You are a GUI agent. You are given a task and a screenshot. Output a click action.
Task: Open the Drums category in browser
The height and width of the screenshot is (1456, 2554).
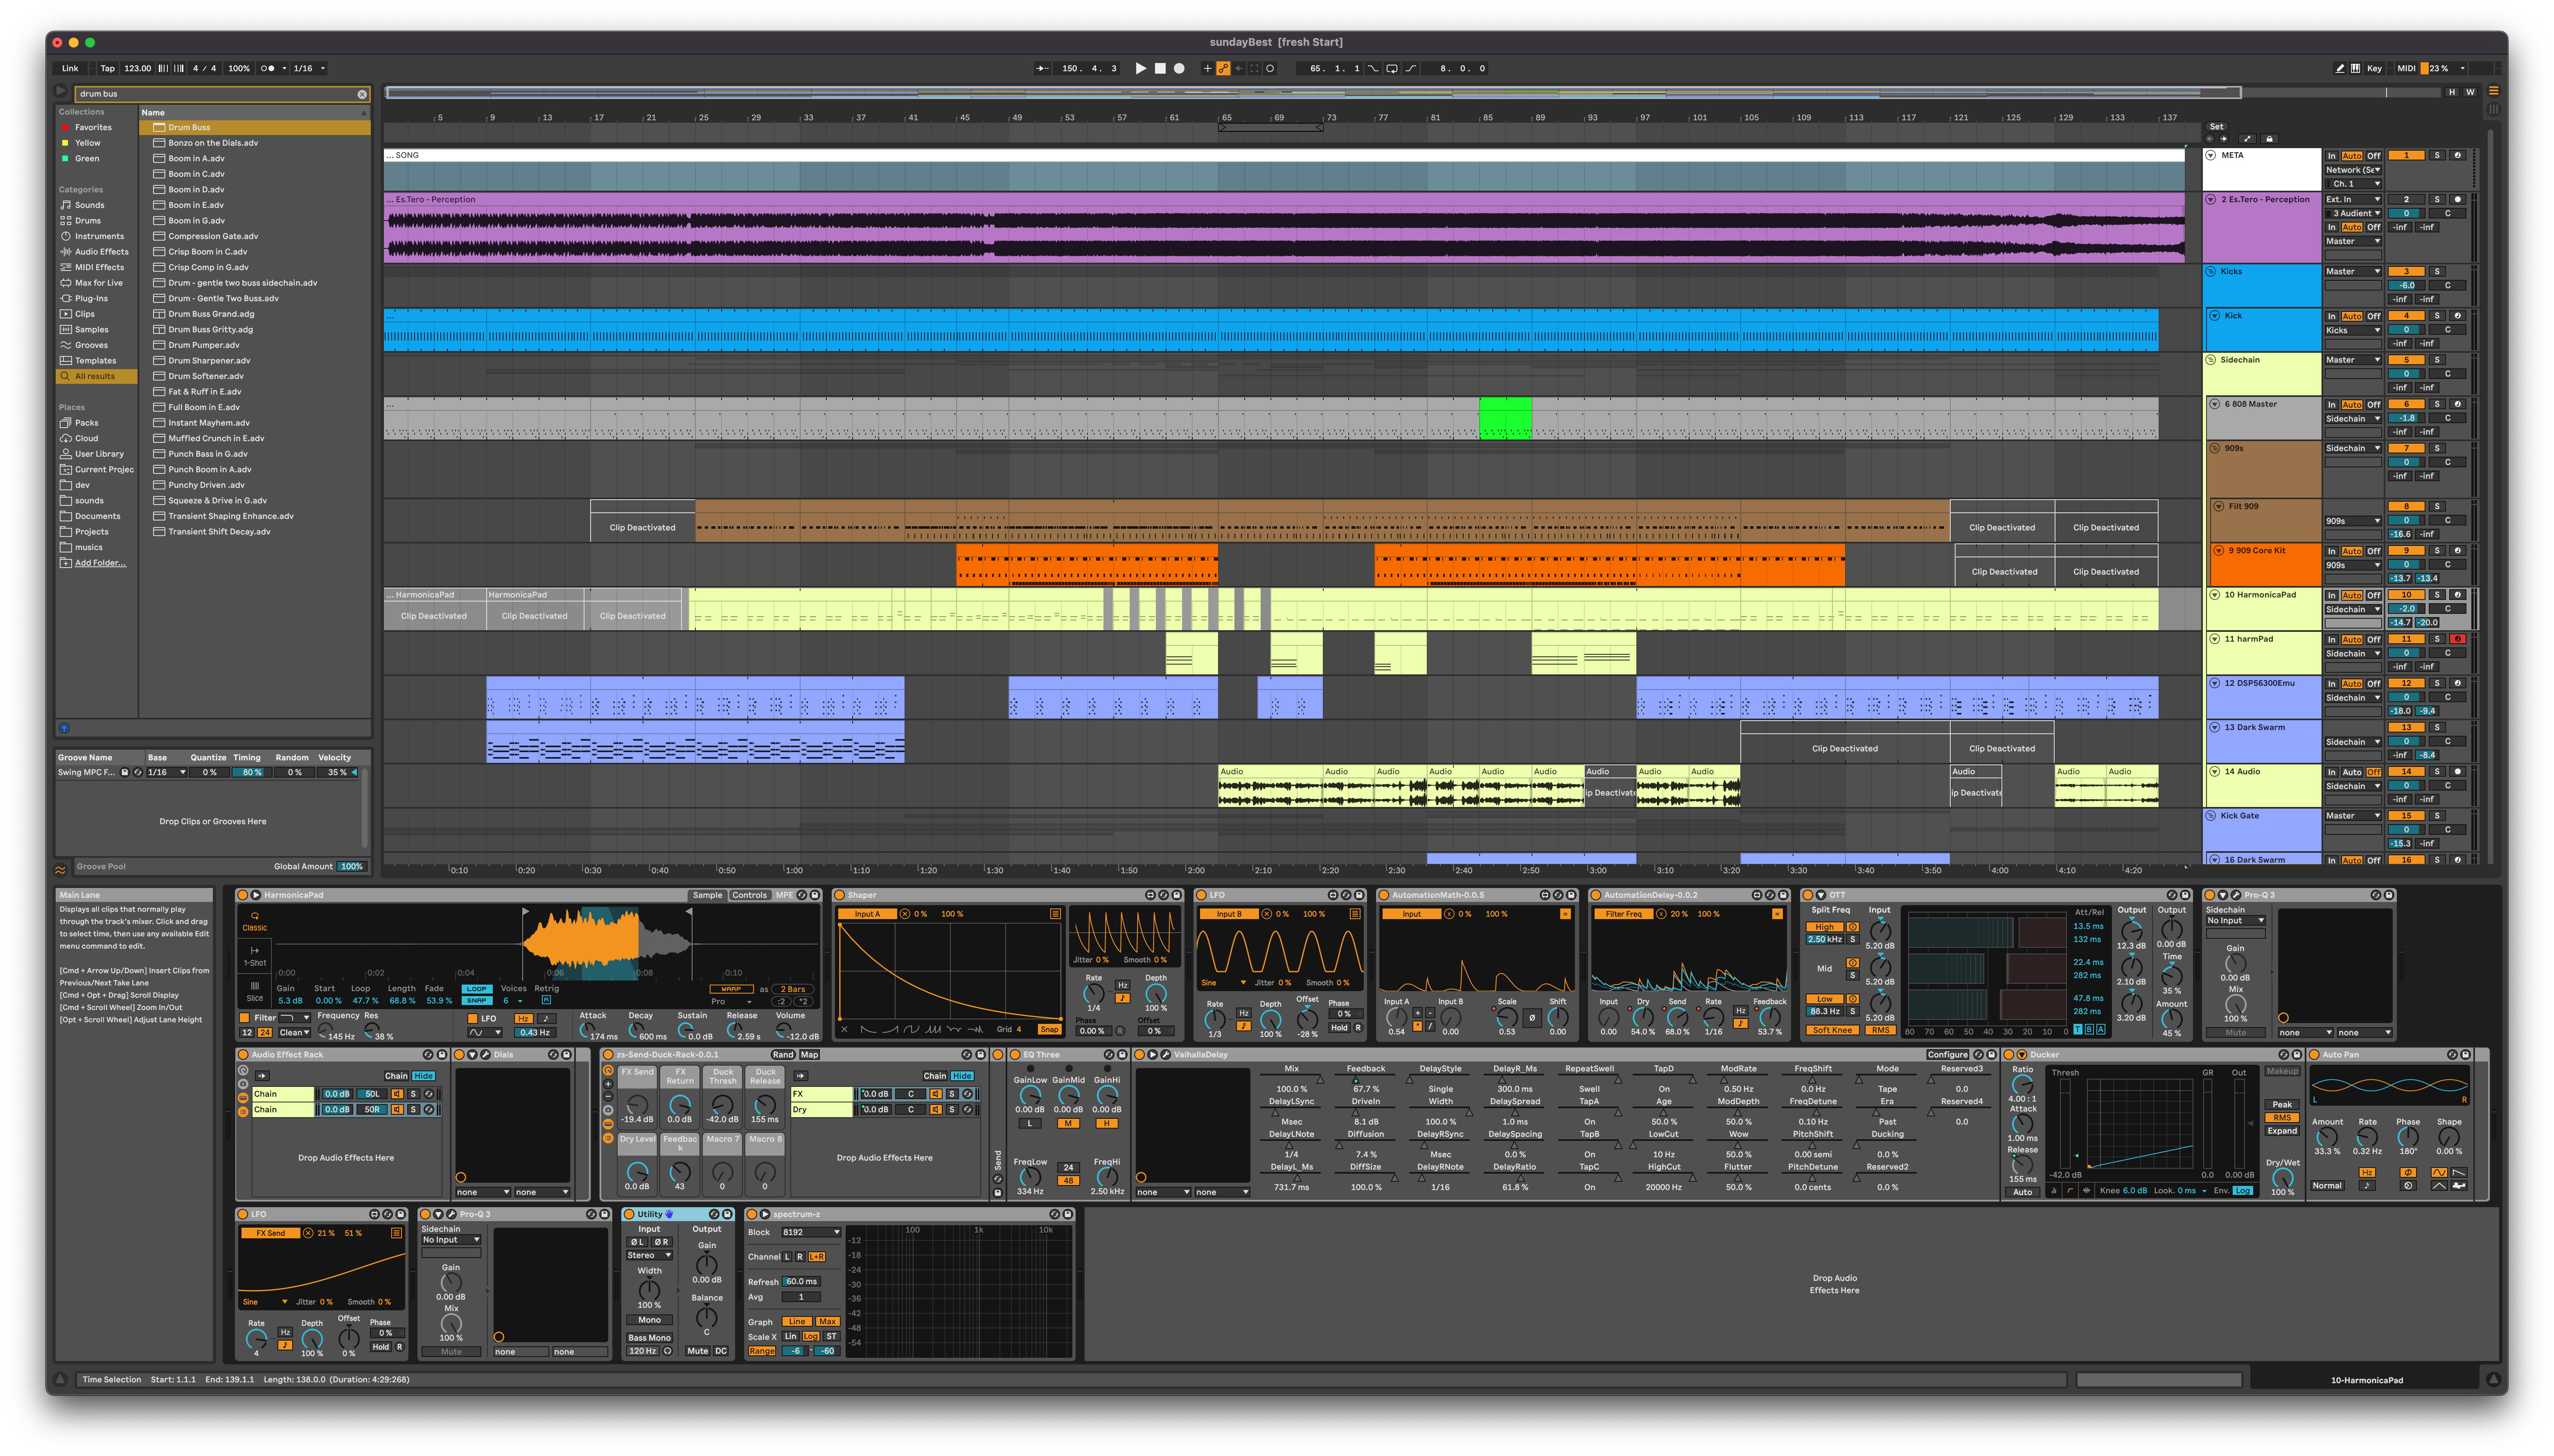88,221
